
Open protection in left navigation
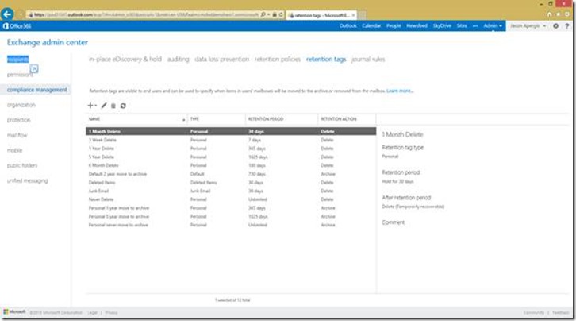click(19, 120)
